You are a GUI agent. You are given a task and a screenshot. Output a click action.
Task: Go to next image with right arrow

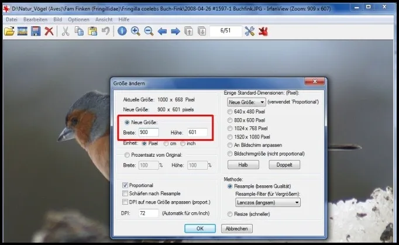click(175, 31)
